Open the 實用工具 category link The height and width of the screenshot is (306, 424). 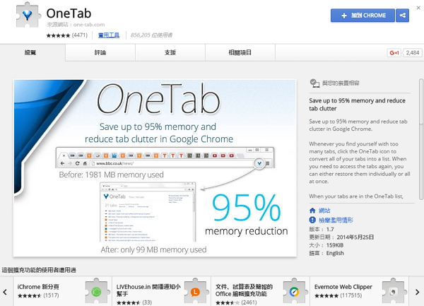(109, 35)
